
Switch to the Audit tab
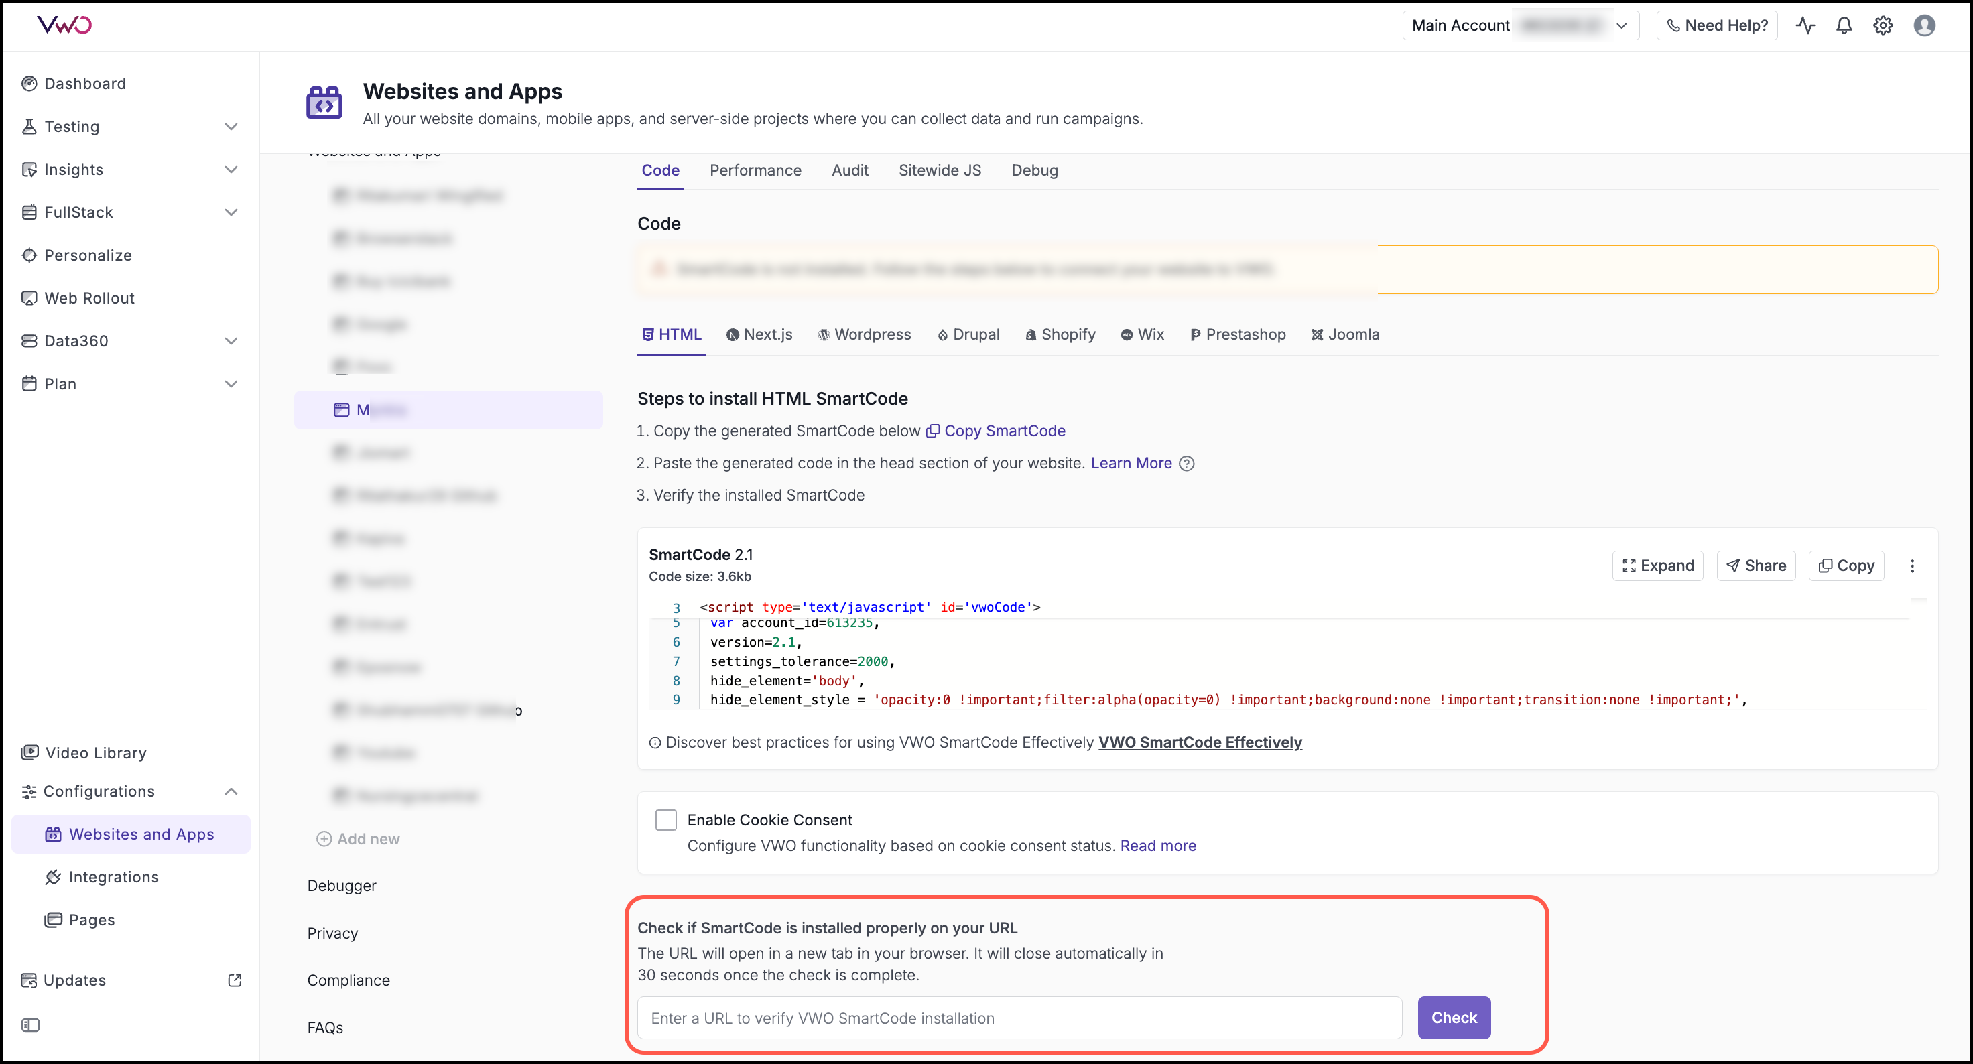click(849, 170)
